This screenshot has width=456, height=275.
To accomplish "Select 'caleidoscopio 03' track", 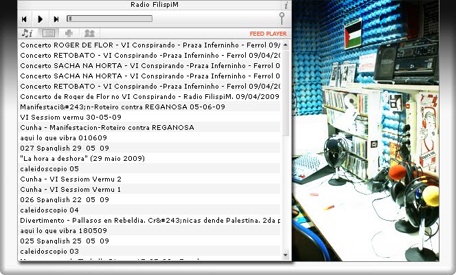I will coord(150,252).
